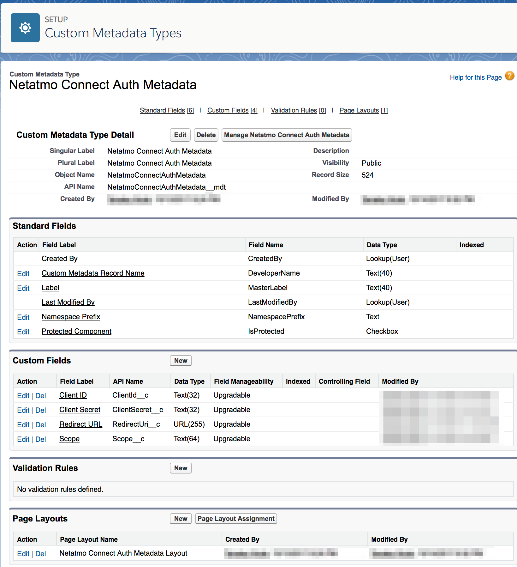Click the DeveloperName field name cell

pyautogui.click(x=274, y=273)
